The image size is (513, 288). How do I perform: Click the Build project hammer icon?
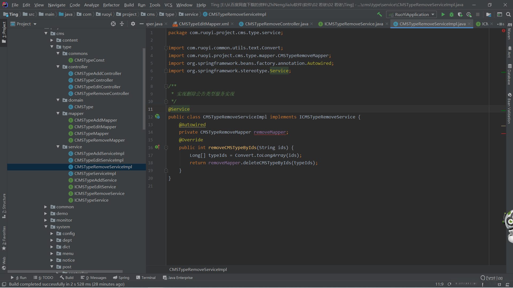point(379,14)
